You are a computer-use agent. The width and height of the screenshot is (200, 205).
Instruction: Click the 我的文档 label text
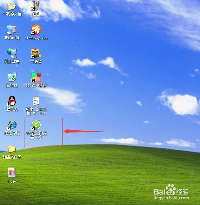12,14
